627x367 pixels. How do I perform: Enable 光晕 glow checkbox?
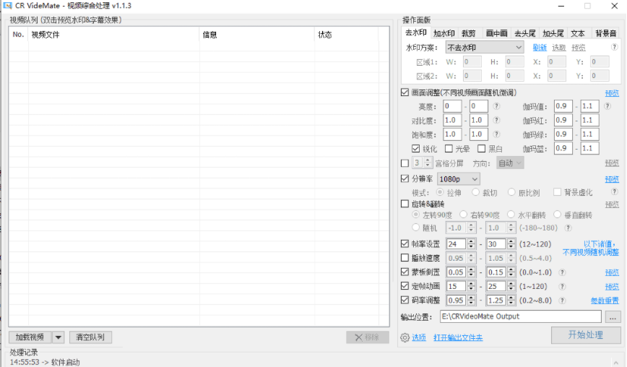[449, 149]
